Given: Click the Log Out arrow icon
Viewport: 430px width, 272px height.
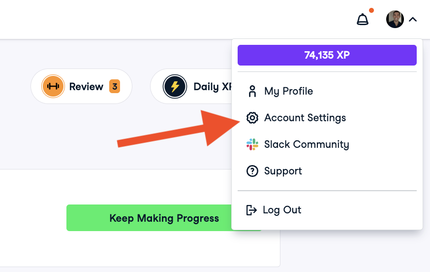Looking at the screenshot, I should click(251, 210).
